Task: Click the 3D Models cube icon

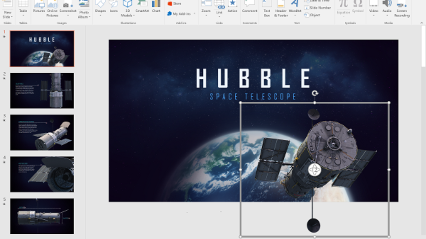Action: point(127,4)
